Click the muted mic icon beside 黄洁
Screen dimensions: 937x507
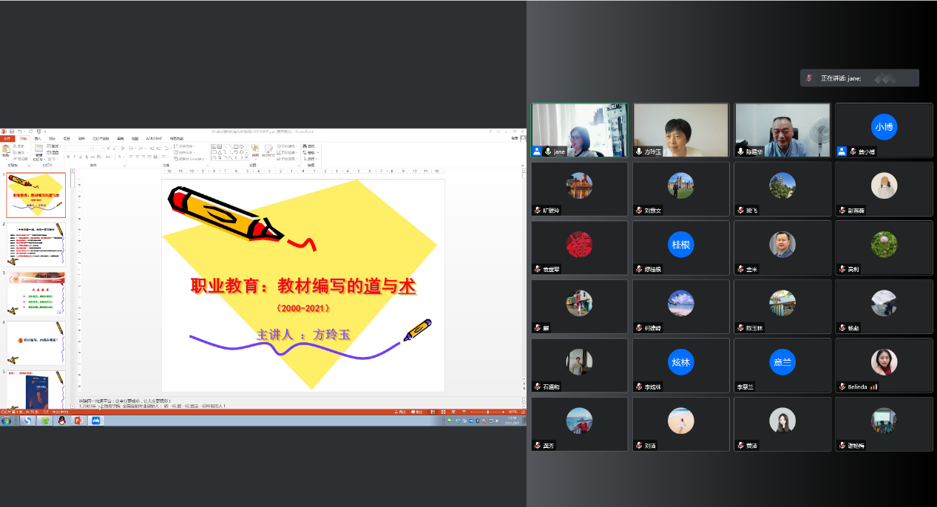(740, 446)
